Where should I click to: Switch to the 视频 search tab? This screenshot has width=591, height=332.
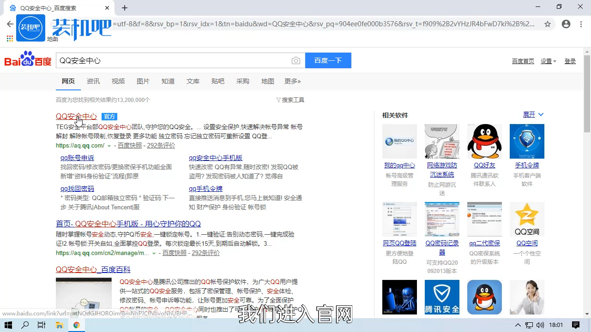[x=118, y=81]
